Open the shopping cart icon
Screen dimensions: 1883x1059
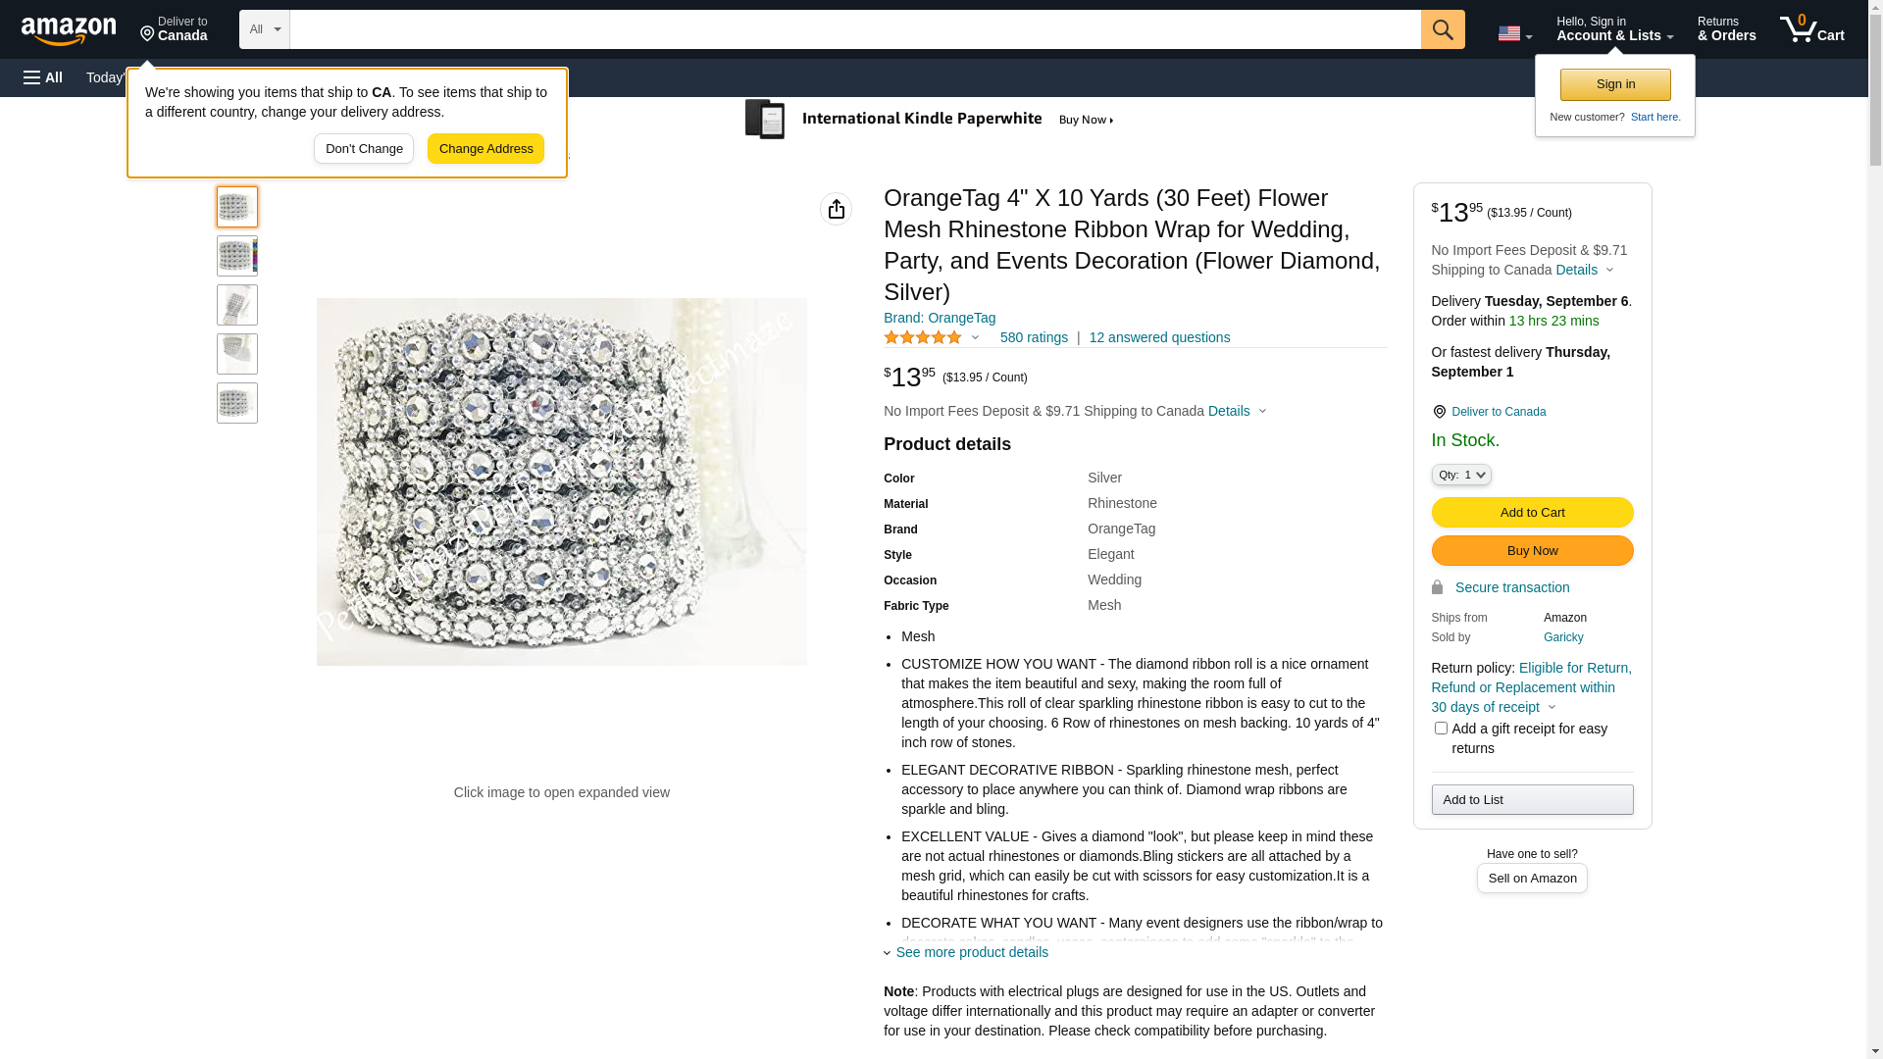coord(1811,29)
